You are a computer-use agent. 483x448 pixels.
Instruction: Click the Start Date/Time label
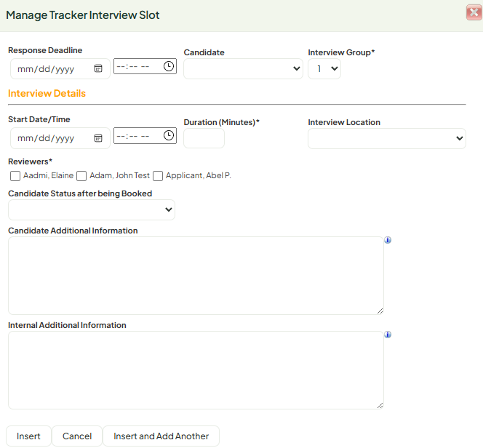(x=39, y=119)
